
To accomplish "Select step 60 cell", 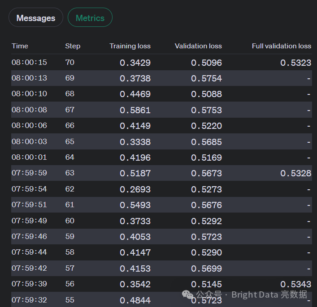I will pos(70,221).
